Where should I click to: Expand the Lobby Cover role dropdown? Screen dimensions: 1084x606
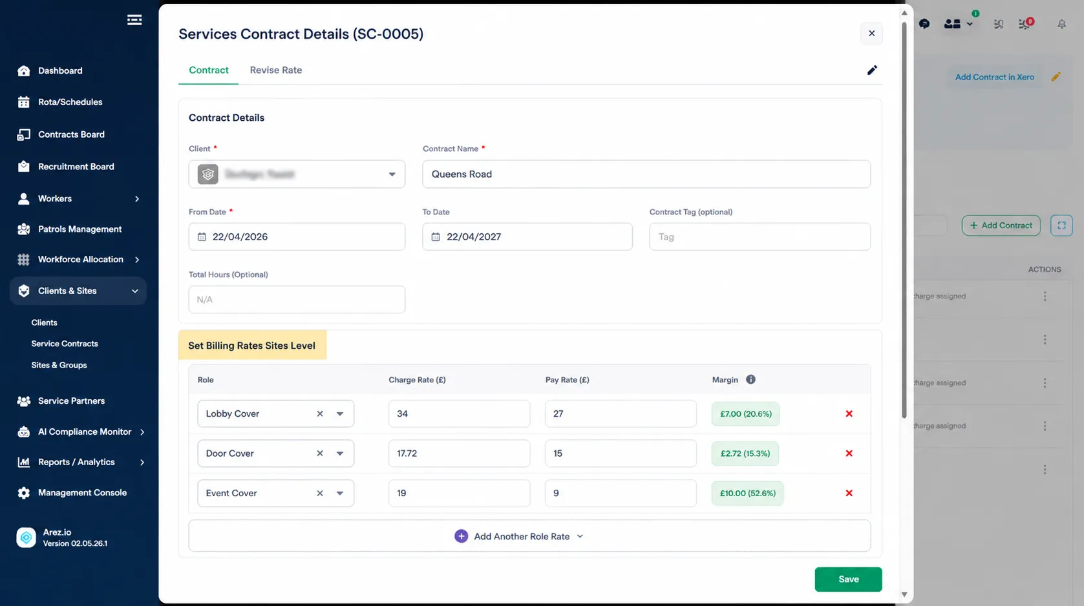pos(340,413)
